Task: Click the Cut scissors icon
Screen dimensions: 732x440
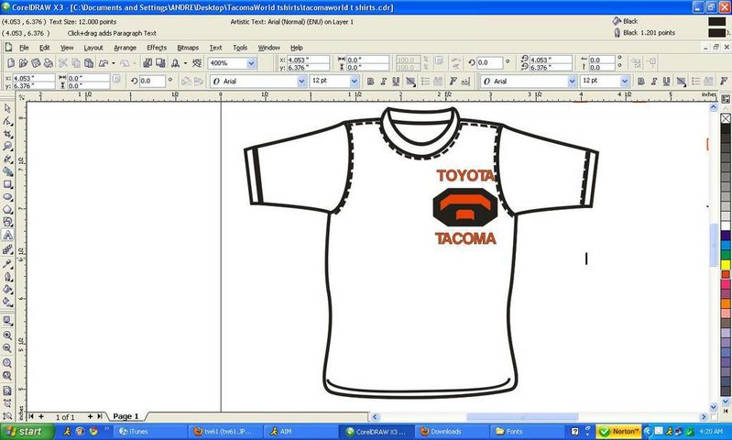Action: point(63,63)
